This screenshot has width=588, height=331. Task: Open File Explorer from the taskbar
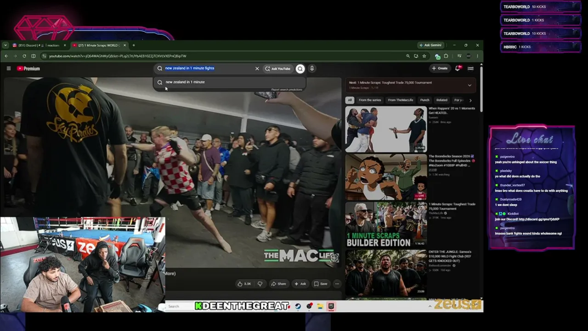[x=320, y=306]
